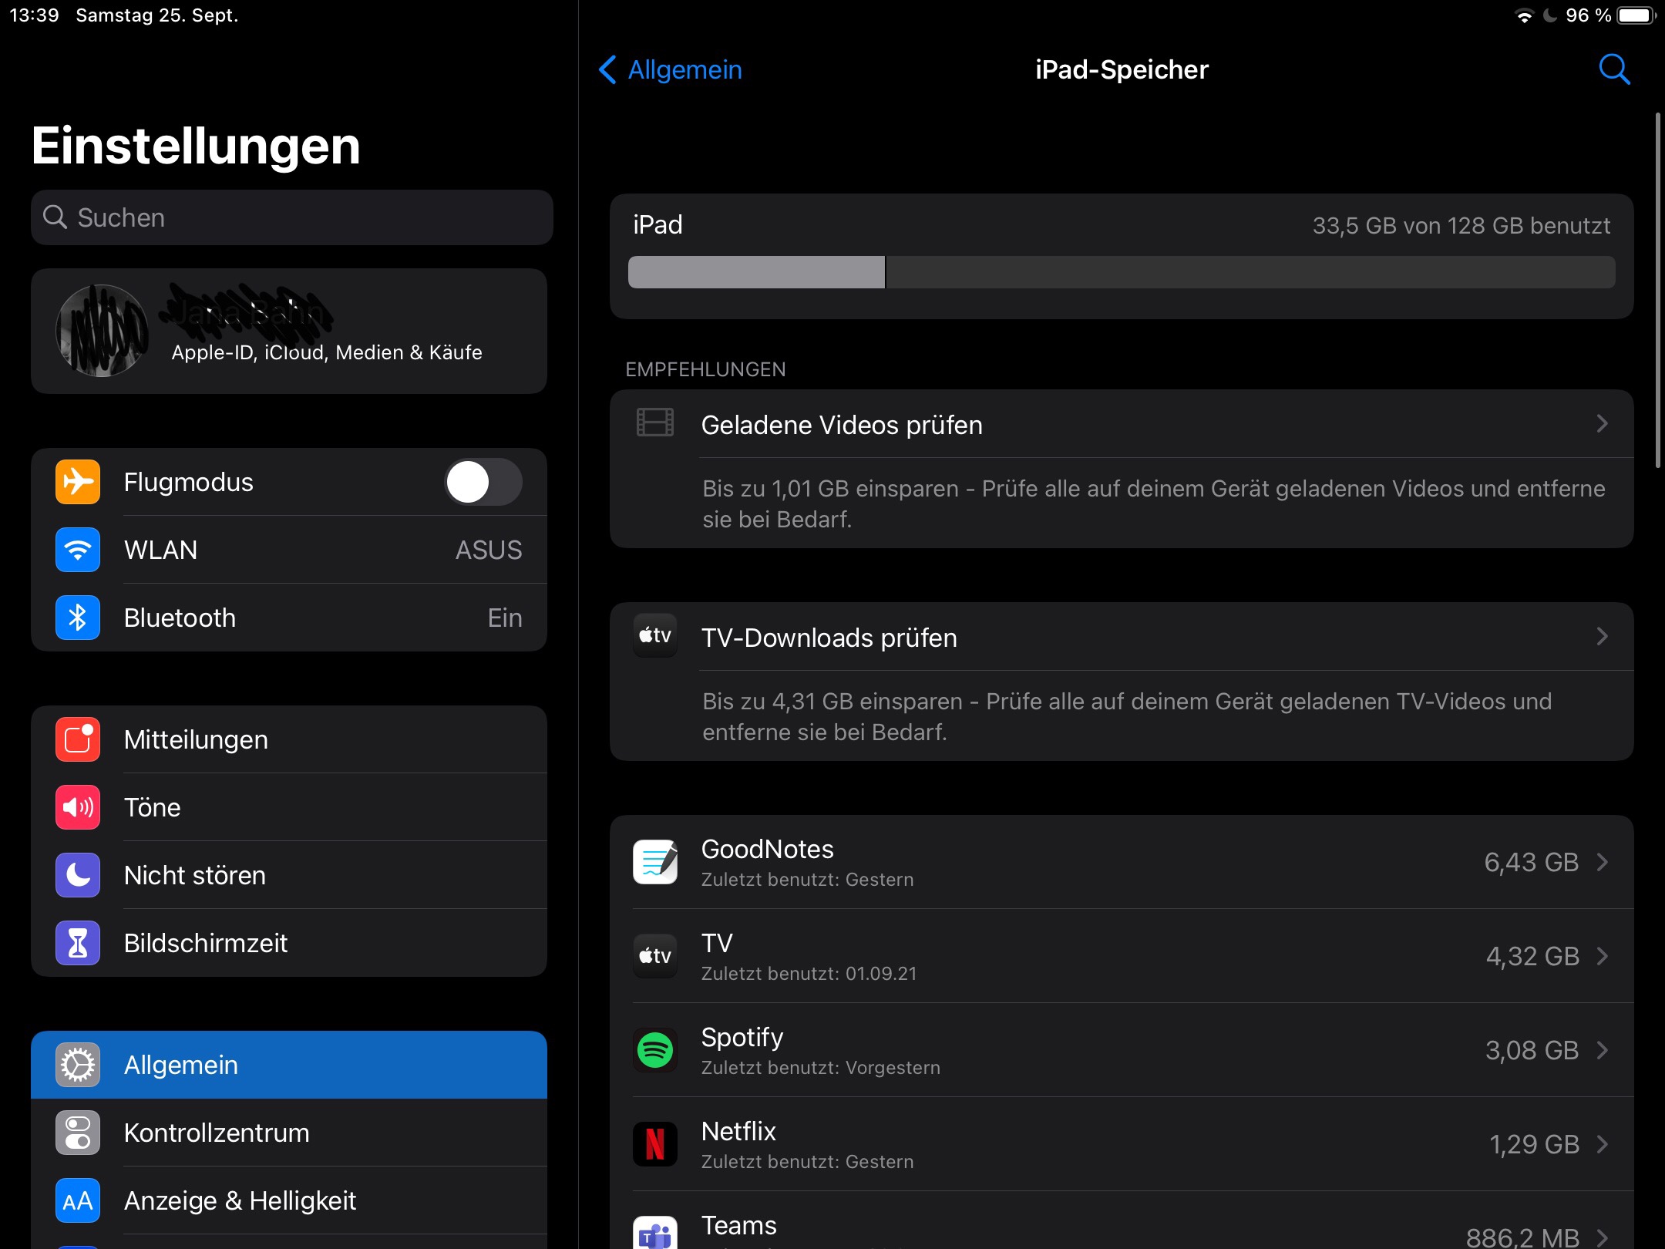
Task: Open TV storage details chevron 4,32 GB
Action: (1602, 956)
